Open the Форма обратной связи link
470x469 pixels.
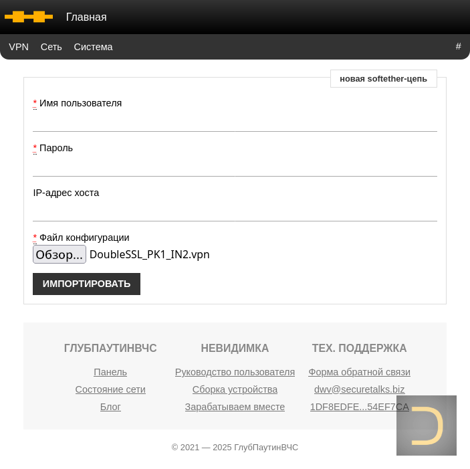[x=359, y=372]
